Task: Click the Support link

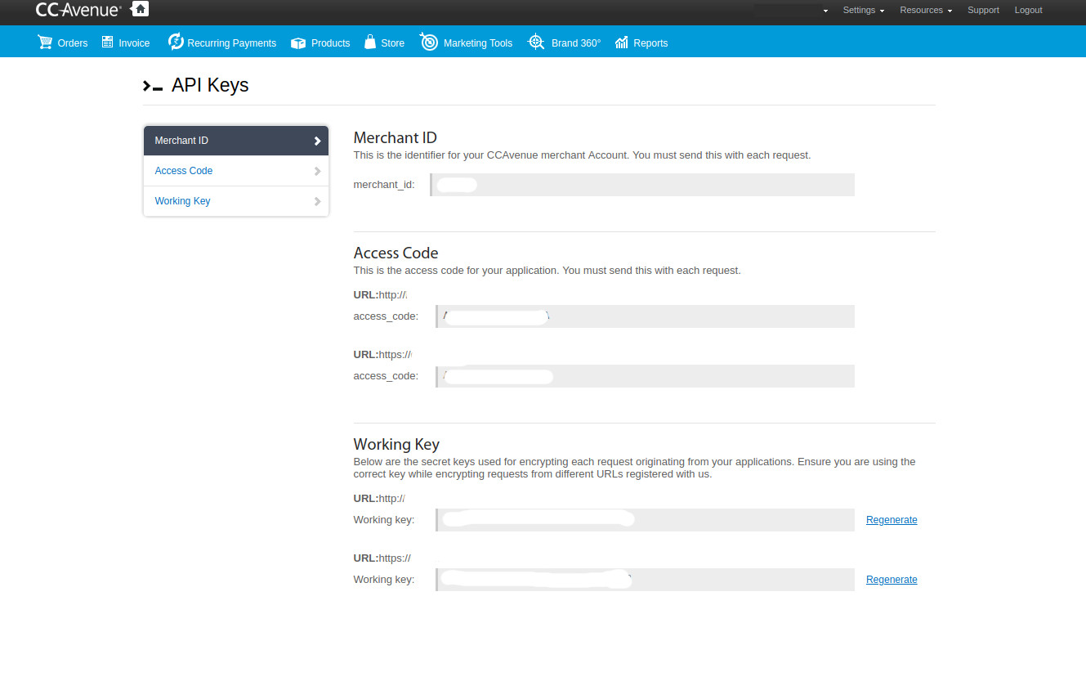Action: click(983, 10)
